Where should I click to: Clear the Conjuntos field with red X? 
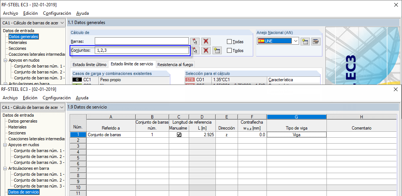click(205, 51)
